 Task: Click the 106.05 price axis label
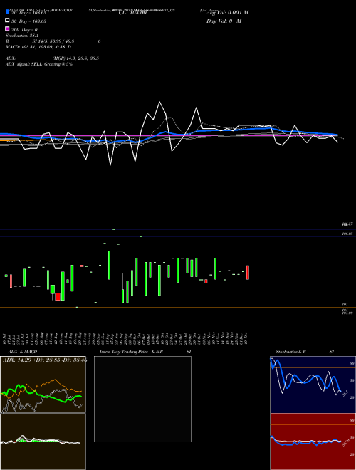pos(347,233)
